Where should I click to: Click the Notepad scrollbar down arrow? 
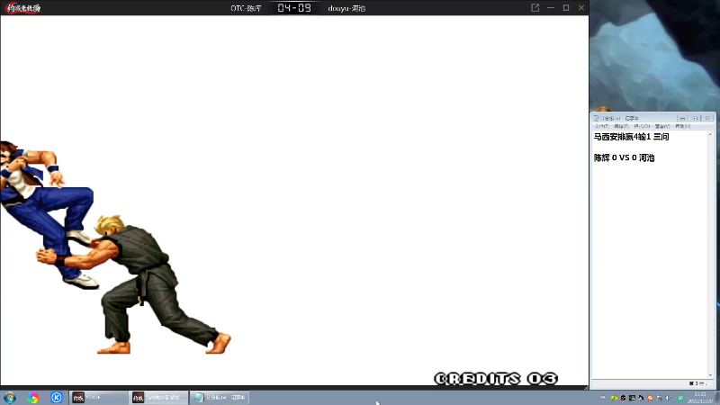click(710, 375)
